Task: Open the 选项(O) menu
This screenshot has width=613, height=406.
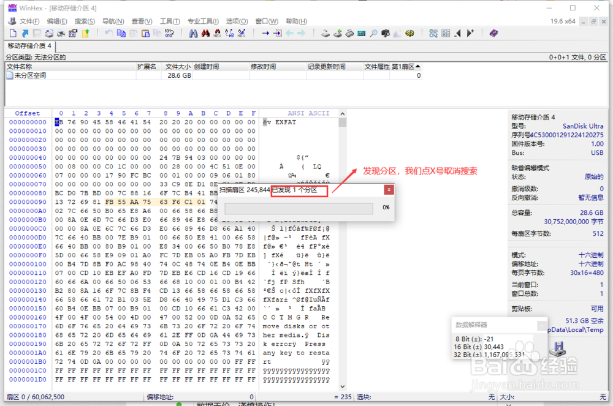Action: pyautogui.click(x=237, y=21)
